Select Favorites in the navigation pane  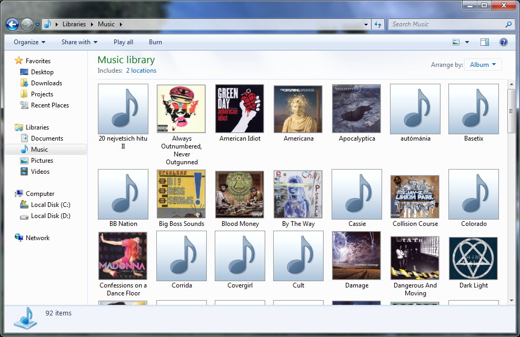pyautogui.click(x=33, y=61)
